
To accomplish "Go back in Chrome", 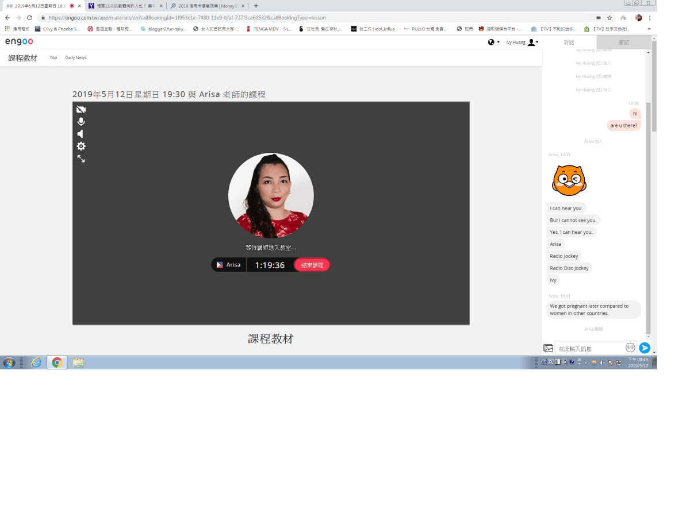I will 7,18.
